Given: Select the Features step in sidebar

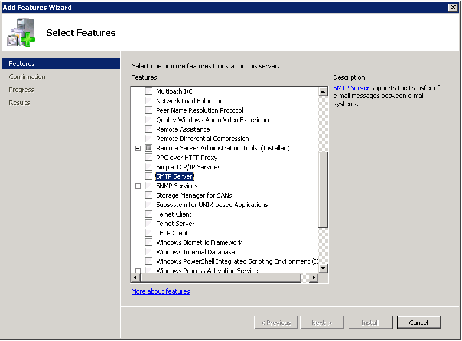Looking at the screenshot, I should (x=22, y=64).
